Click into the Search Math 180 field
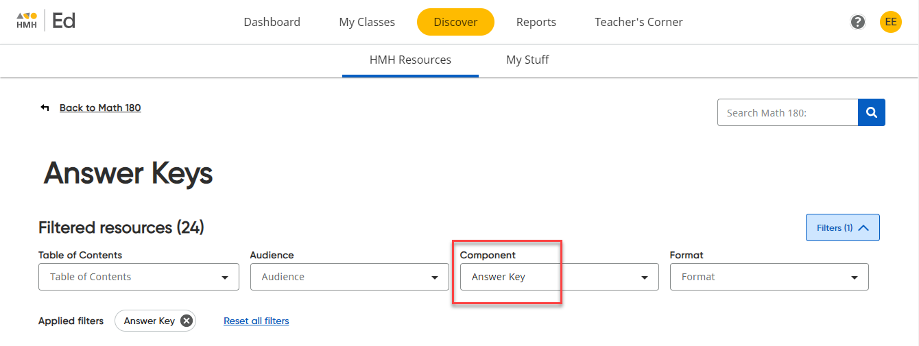This screenshot has width=919, height=346. point(787,113)
